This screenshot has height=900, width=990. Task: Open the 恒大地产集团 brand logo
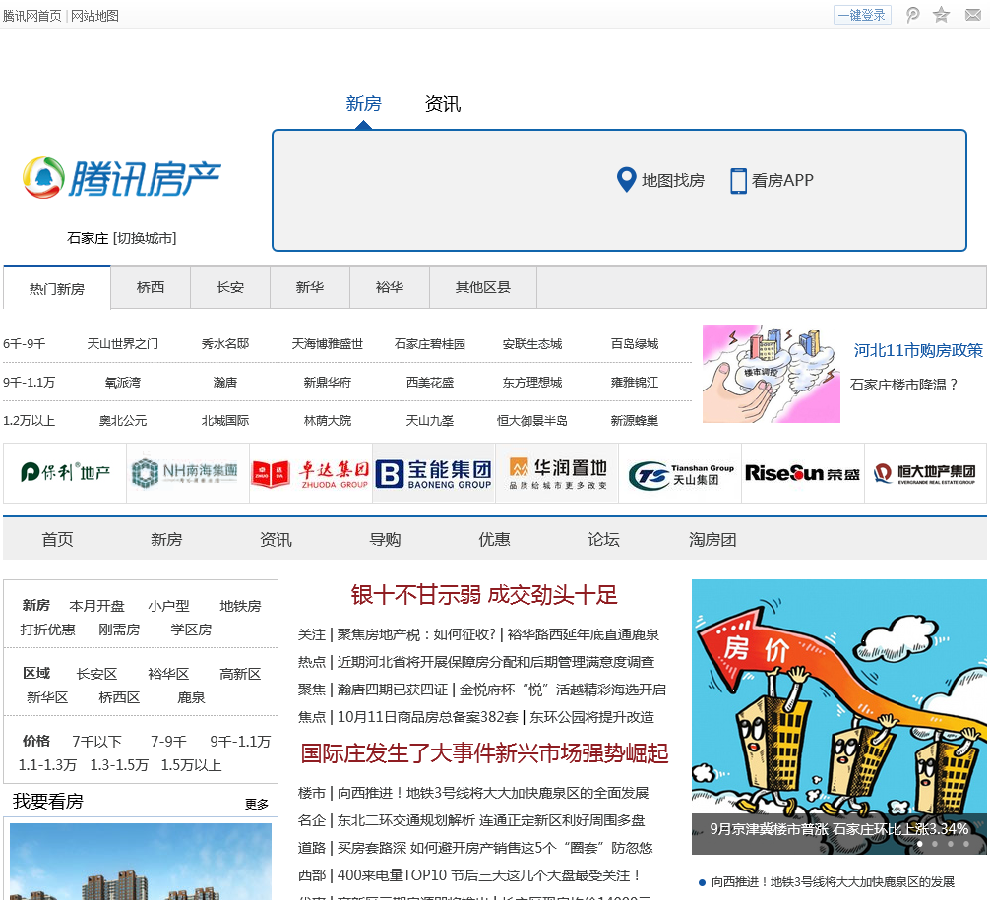[925, 473]
